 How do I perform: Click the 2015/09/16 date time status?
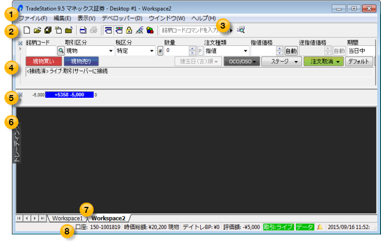[349, 227]
